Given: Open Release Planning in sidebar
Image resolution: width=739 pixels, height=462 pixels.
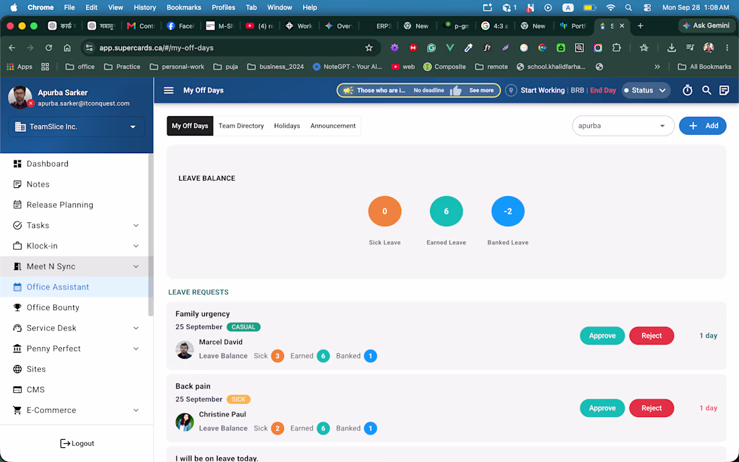Looking at the screenshot, I should (75, 205).
